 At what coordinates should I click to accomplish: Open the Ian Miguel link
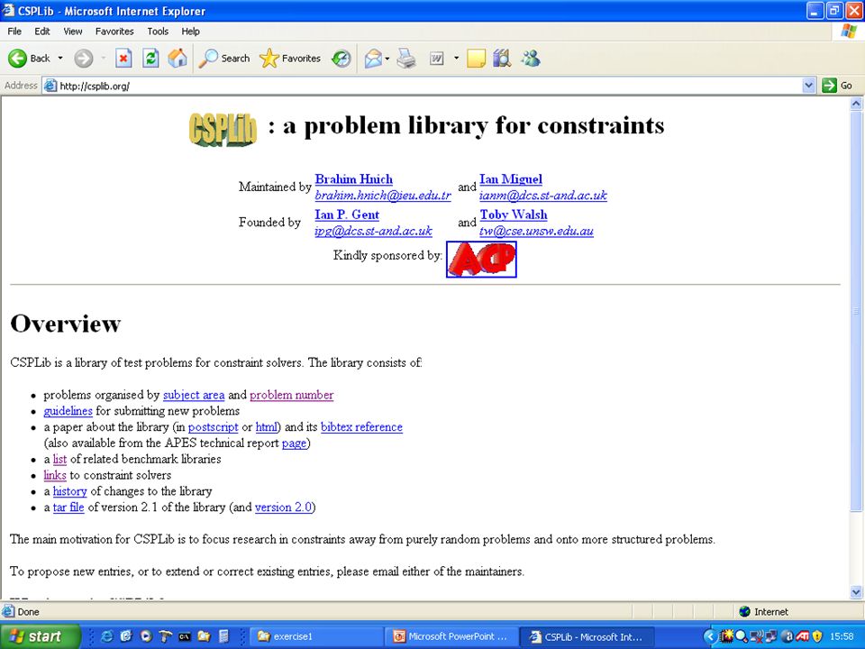(x=511, y=179)
